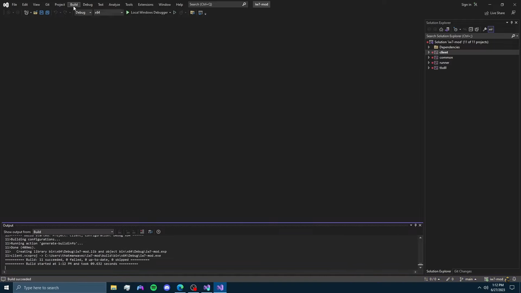
Task: Open the Debug configuration dropdown
Action: pyautogui.click(x=83, y=12)
